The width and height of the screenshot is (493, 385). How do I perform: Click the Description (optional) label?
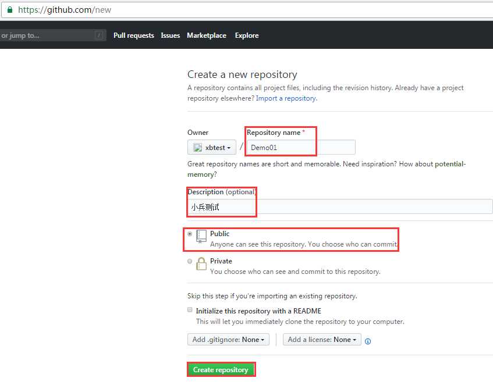point(222,191)
